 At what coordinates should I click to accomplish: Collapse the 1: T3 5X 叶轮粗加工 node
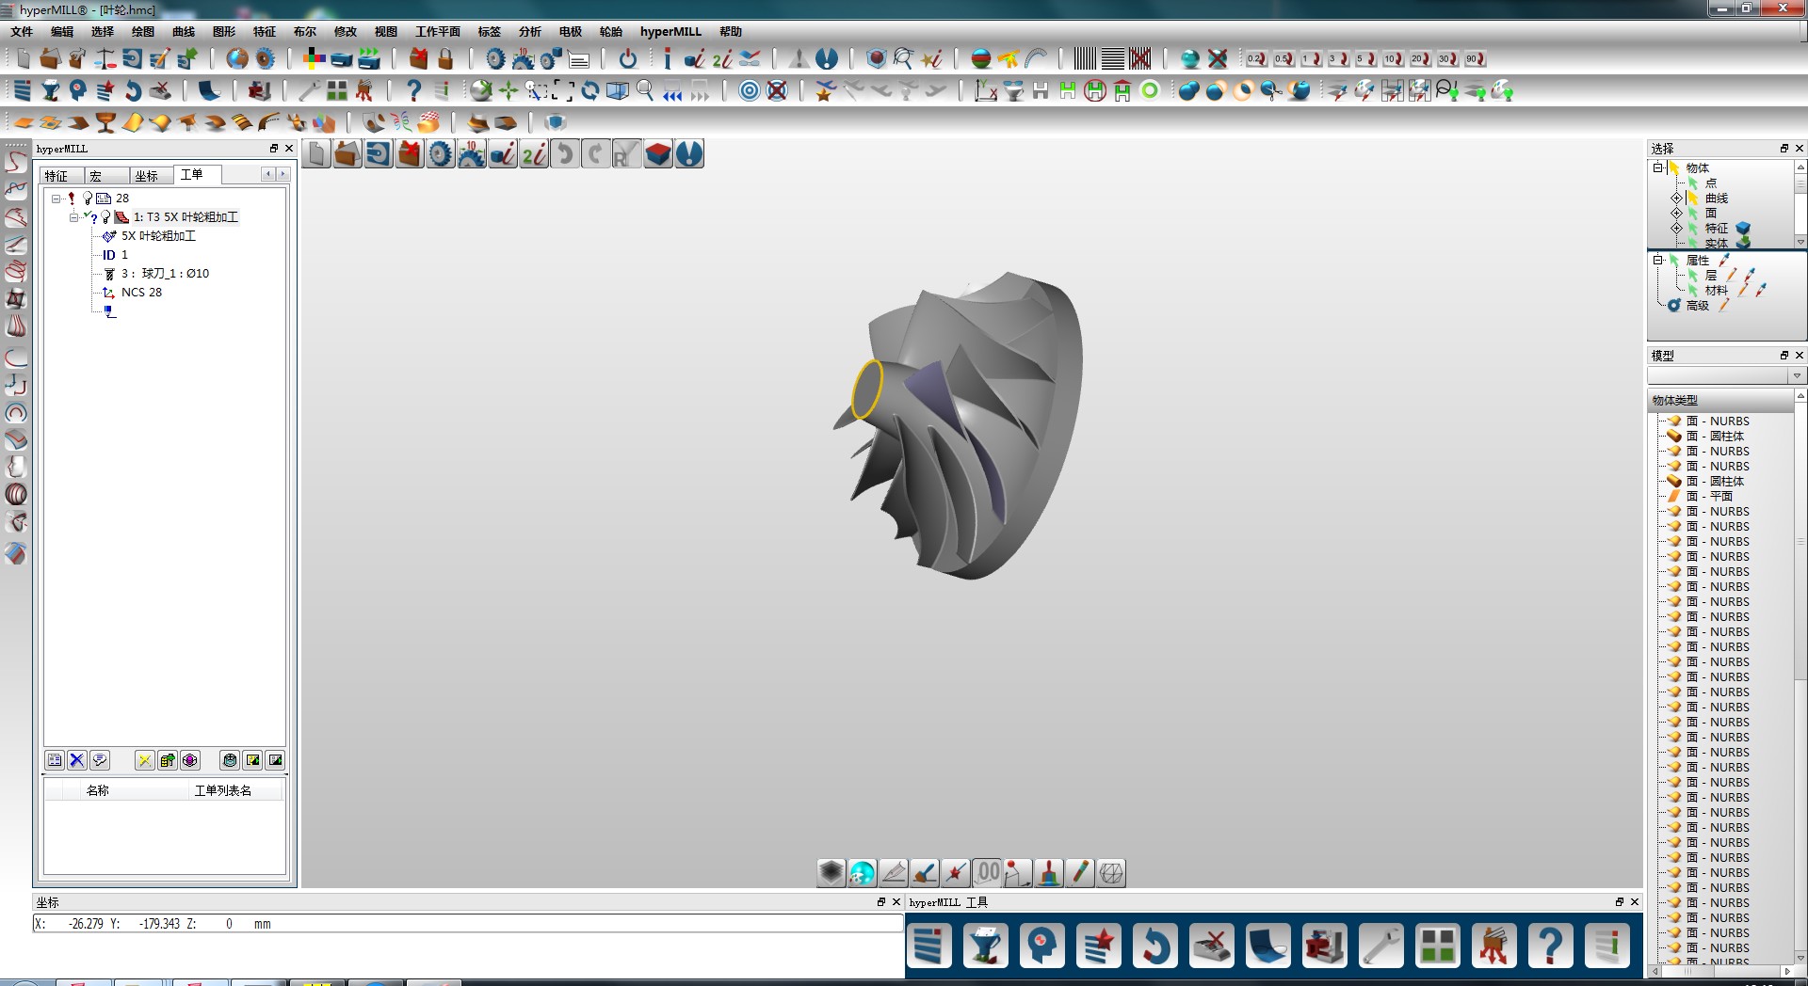[74, 217]
